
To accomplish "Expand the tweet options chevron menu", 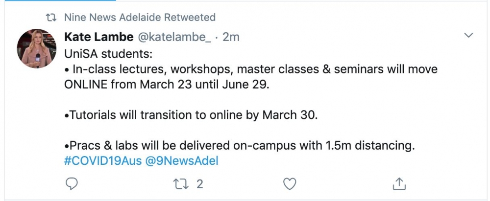I will [x=468, y=36].
